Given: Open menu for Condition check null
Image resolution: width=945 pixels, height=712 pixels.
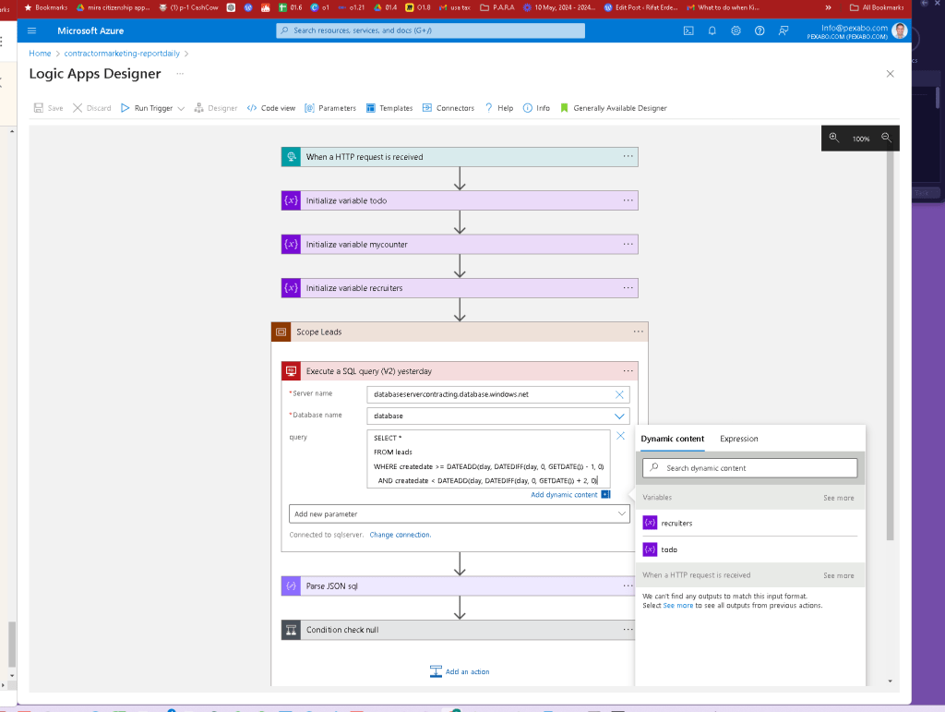Looking at the screenshot, I should 628,630.
